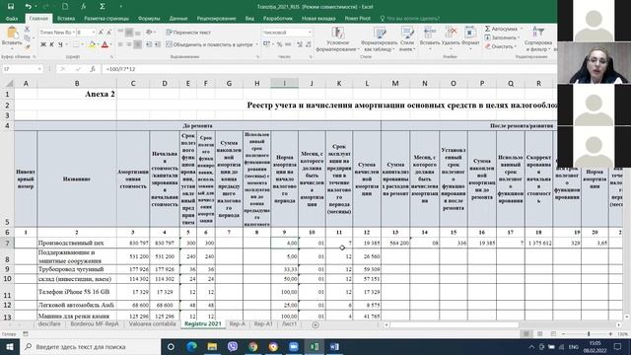Open Сортировка и фильтр menu
This screenshot has width=631, height=355.
[538, 39]
